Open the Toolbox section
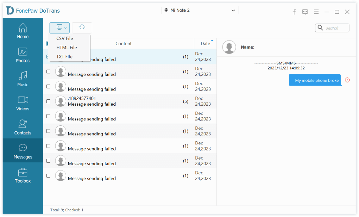Image resolution: width=359 pixels, height=217 pixels. coord(23,175)
